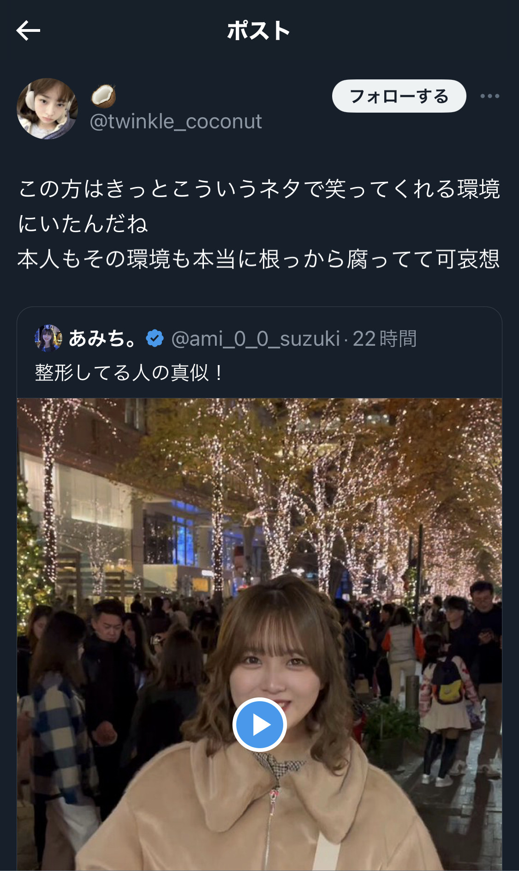Tap post line starting 本人もその環境も
This screenshot has height=871, width=519.
259,259
